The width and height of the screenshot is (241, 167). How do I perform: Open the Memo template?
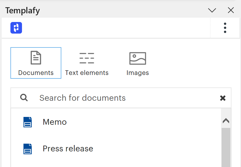(x=55, y=122)
